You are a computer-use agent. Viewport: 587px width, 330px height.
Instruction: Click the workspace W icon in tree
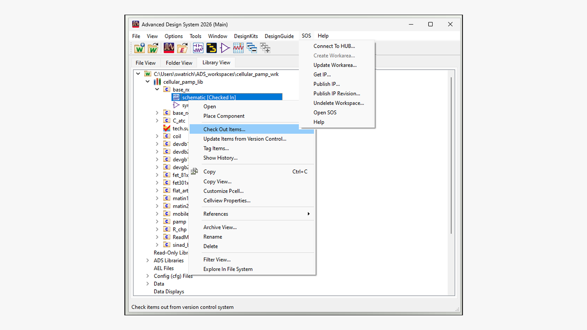point(147,74)
